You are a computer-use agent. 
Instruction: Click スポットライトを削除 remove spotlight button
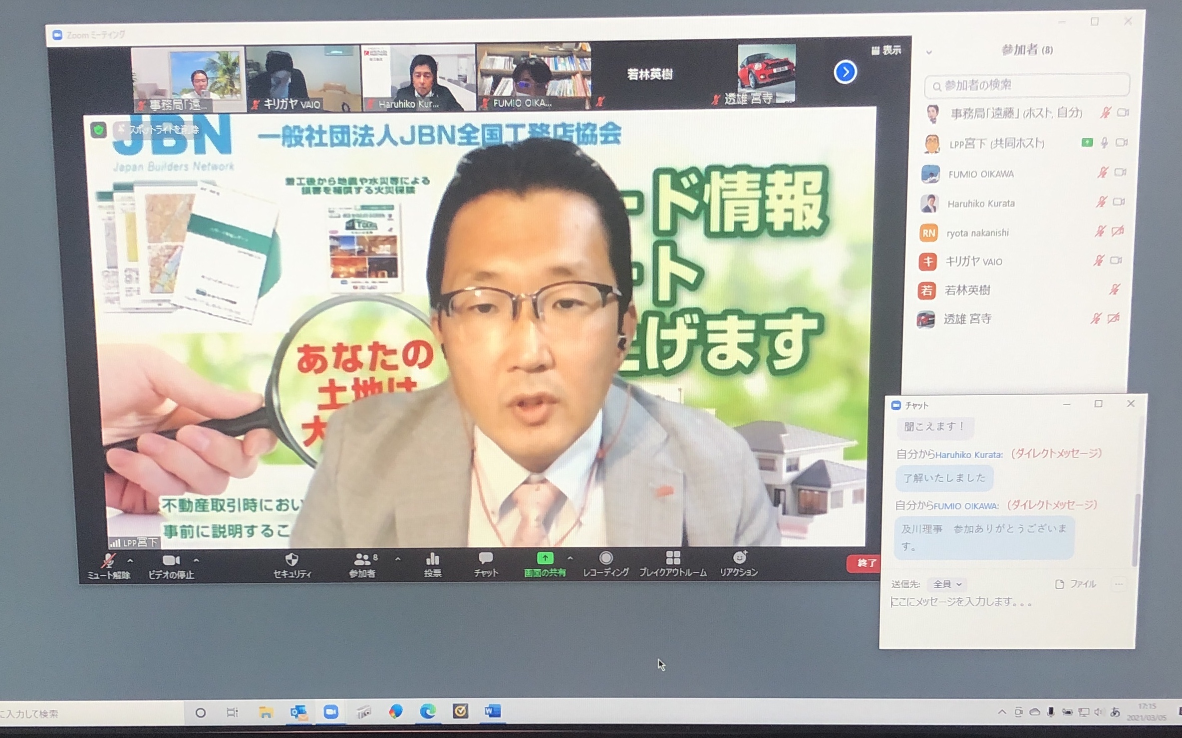pos(158,130)
